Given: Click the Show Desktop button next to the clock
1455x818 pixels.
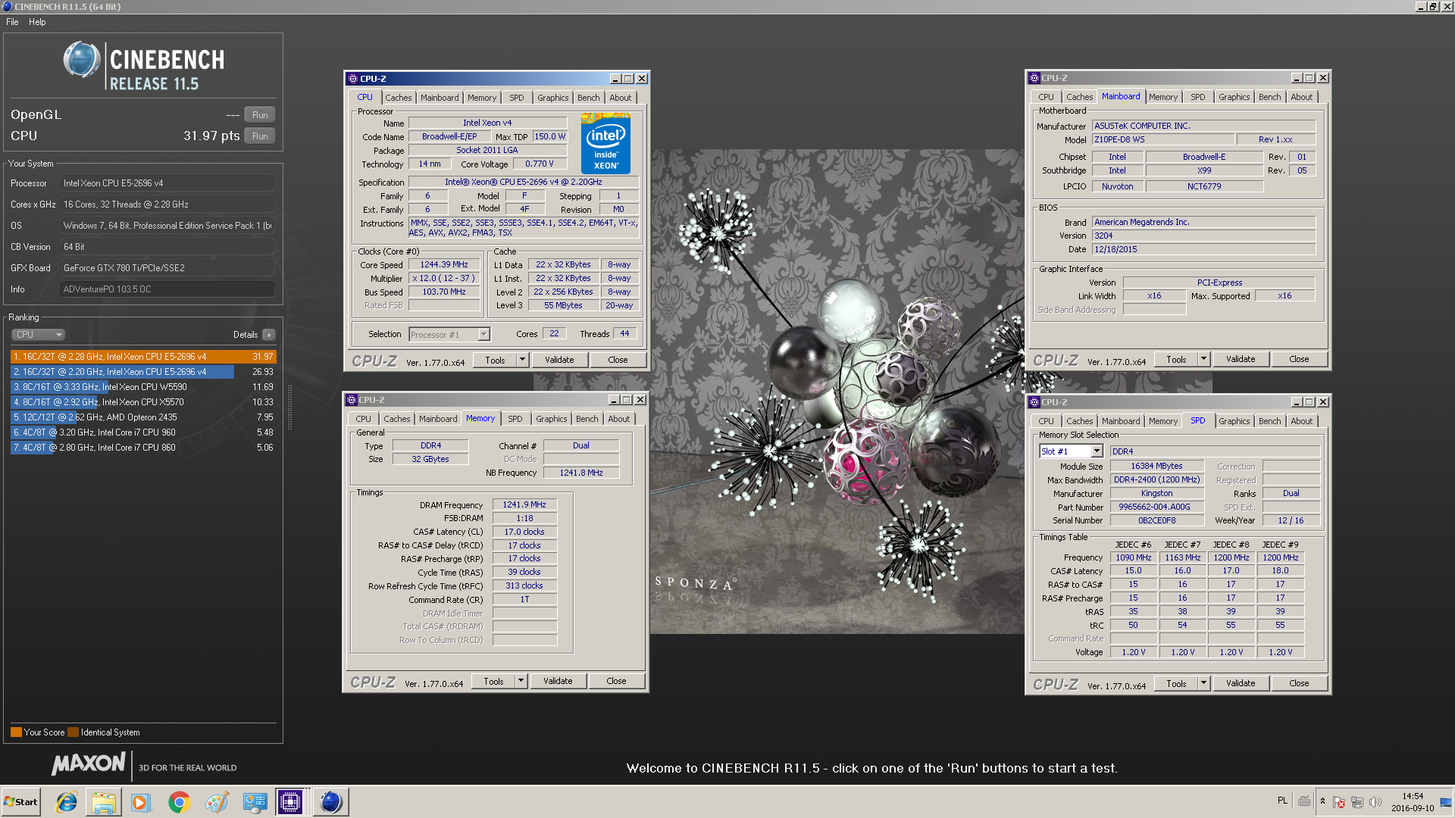Looking at the screenshot, I should coord(1447,802).
